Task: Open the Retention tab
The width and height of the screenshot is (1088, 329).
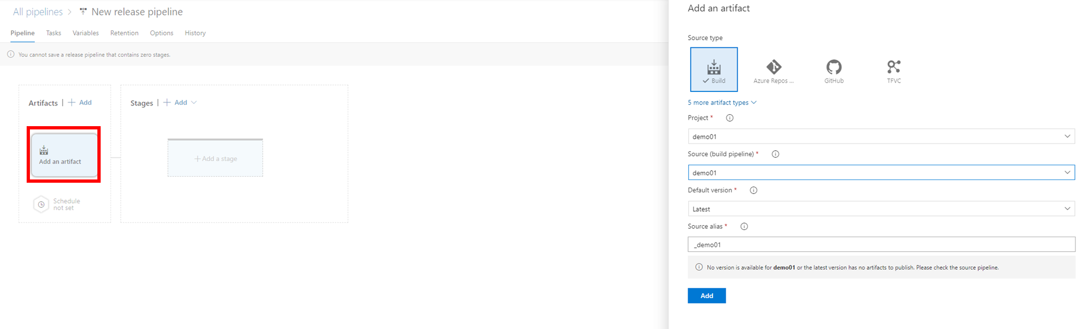Action: click(x=124, y=33)
